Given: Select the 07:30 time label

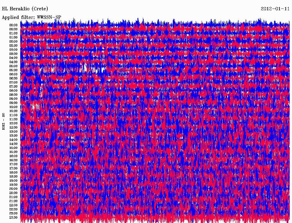Looking at the screenshot, I should (x=13, y=87).
